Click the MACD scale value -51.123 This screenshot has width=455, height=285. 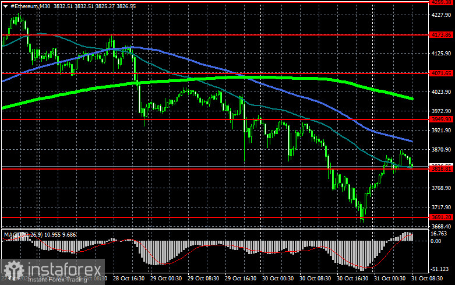tap(440, 269)
